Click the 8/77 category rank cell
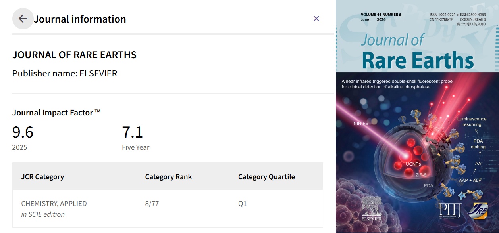Viewport: 499px width, 233px height. [152, 204]
